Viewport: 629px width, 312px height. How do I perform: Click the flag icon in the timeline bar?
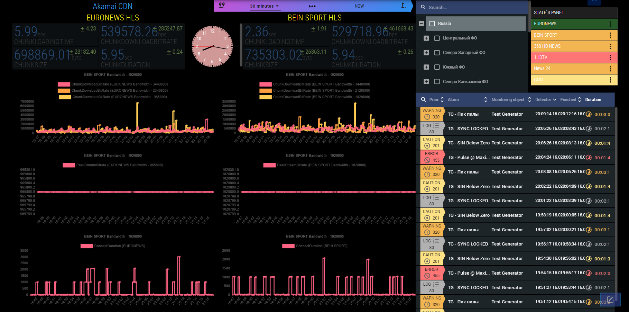403,6
